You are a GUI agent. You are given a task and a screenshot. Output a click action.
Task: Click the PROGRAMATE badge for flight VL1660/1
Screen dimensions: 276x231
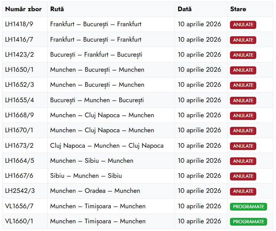(249, 222)
